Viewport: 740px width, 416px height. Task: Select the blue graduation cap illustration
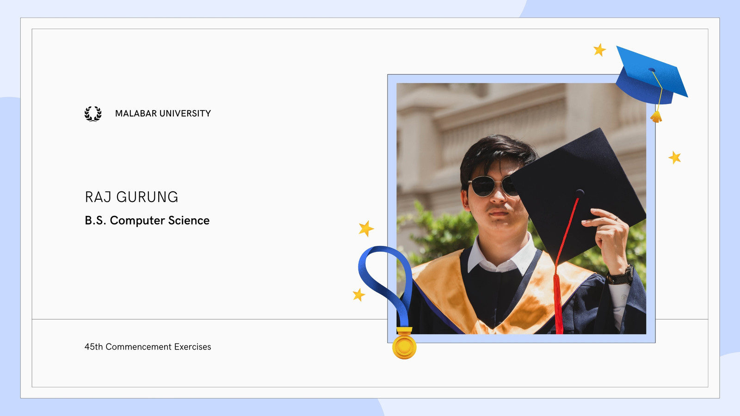click(652, 84)
